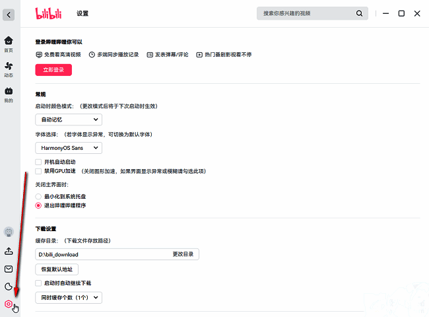The image size is (429, 317).
Task: Open the 自动记忆 color mode dropdown
Action: [69, 120]
